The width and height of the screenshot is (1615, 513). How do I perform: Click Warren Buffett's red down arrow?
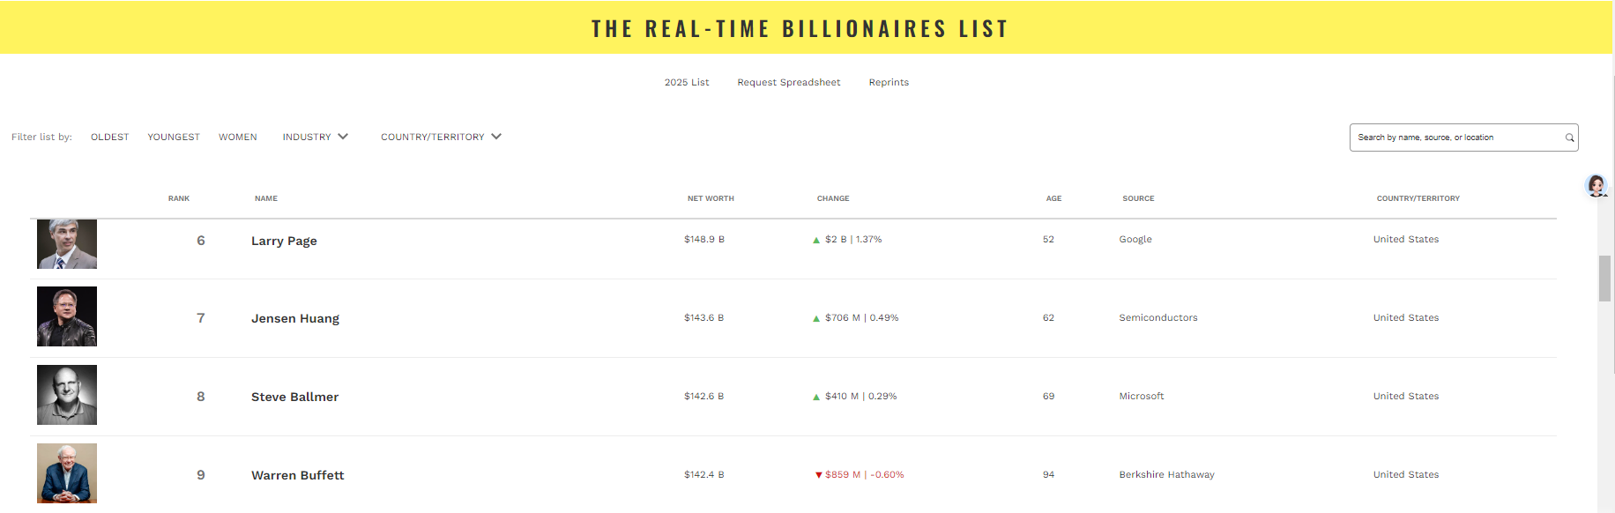click(818, 475)
